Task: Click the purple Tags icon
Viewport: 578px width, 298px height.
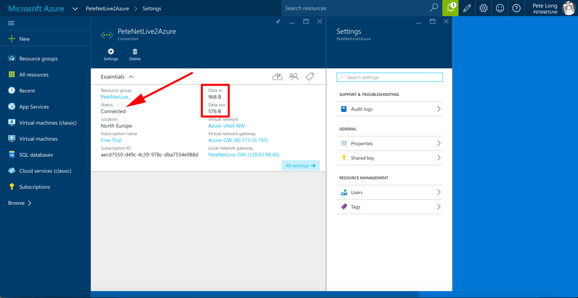Action: [344, 207]
